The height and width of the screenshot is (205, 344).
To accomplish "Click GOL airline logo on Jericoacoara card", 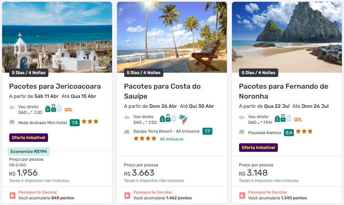I will 69,109.
